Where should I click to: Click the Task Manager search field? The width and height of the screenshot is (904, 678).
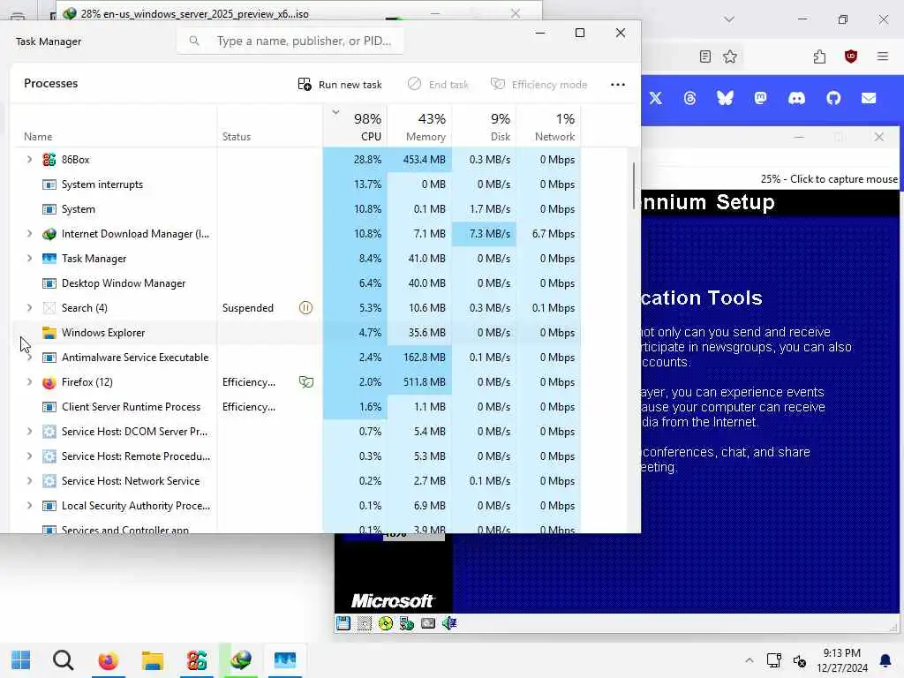coord(290,41)
